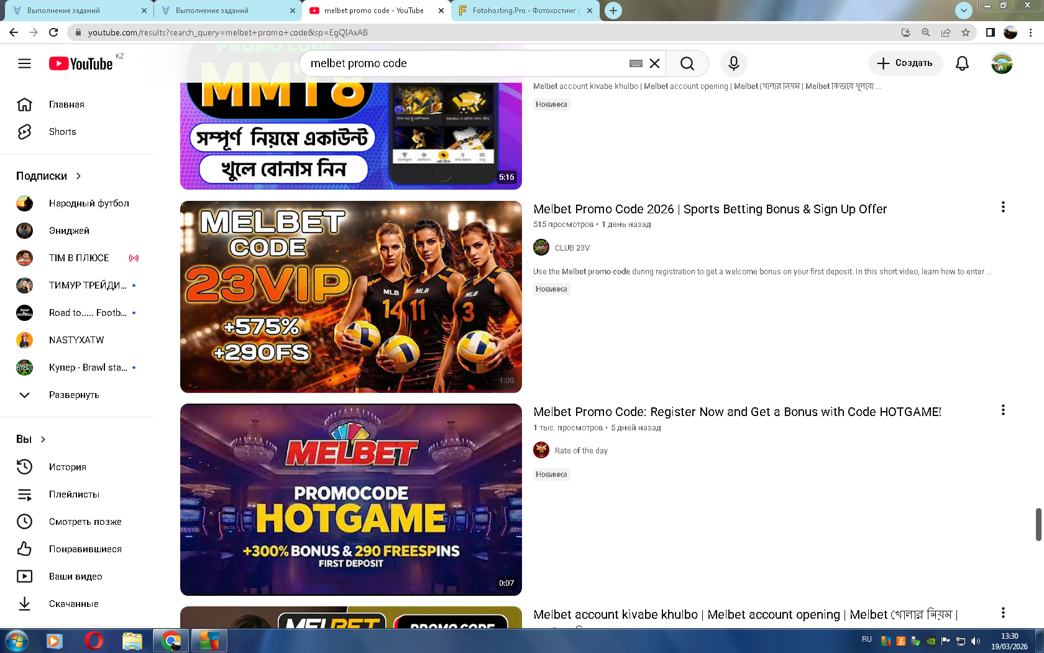This screenshot has width=1044, height=653.
Task: Clear the search query with X
Action: click(654, 63)
